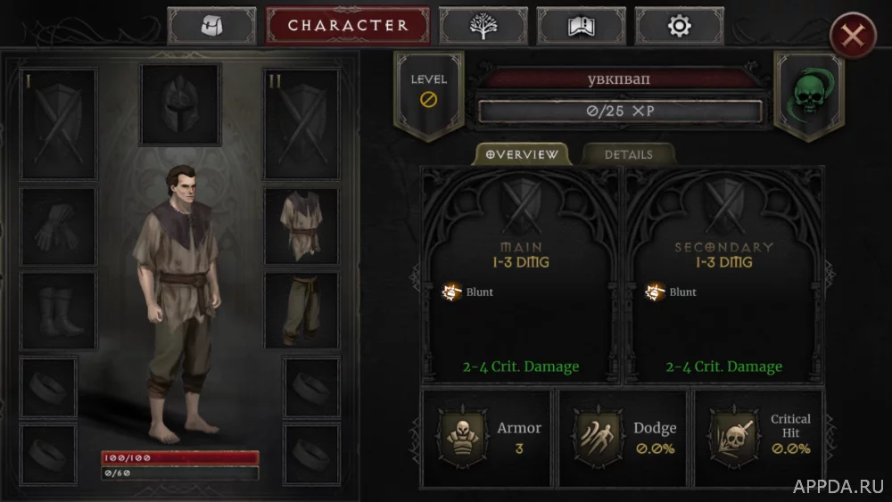Screen dimensions: 892x502
Task: Select the equipped pants slot
Action: point(302,310)
